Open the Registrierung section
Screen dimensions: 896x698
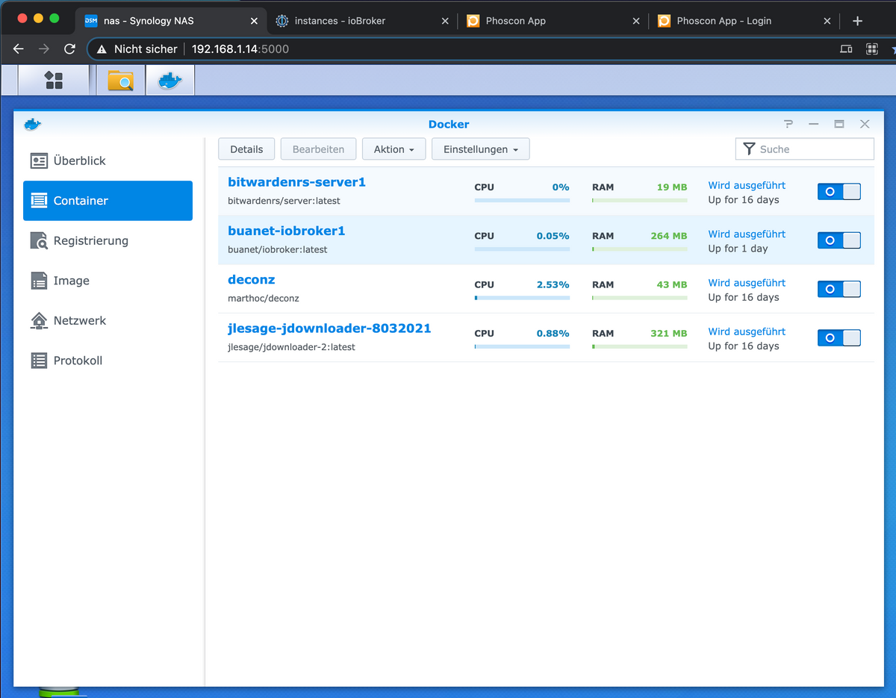point(108,240)
